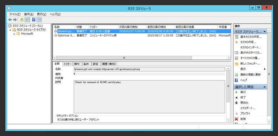Click the 無効化 down arrow icon

pos(237,103)
